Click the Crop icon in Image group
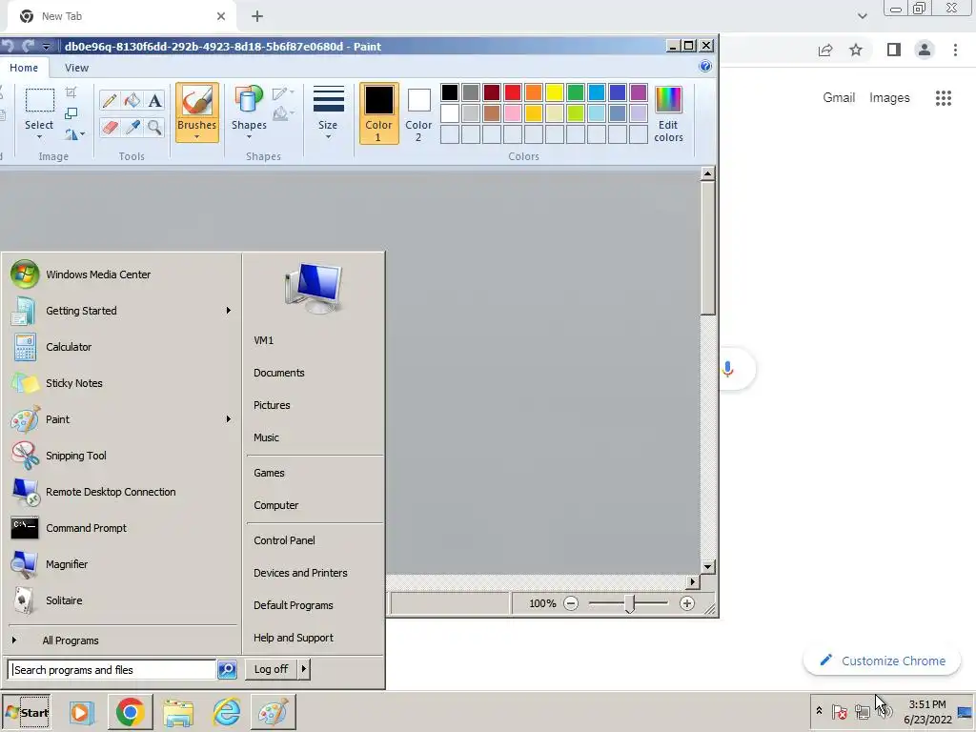This screenshot has height=732, width=976. pyautogui.click(x=71, y=92)
